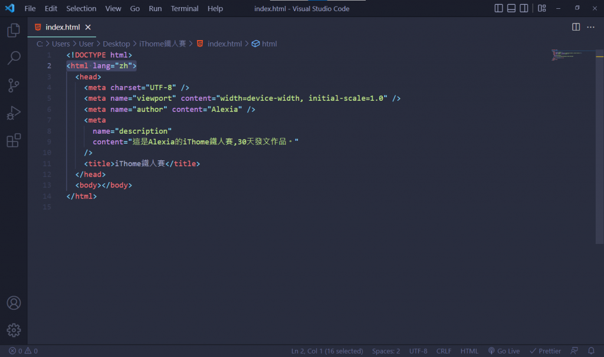Open the Explorer view in activity bar

point(14,31)
